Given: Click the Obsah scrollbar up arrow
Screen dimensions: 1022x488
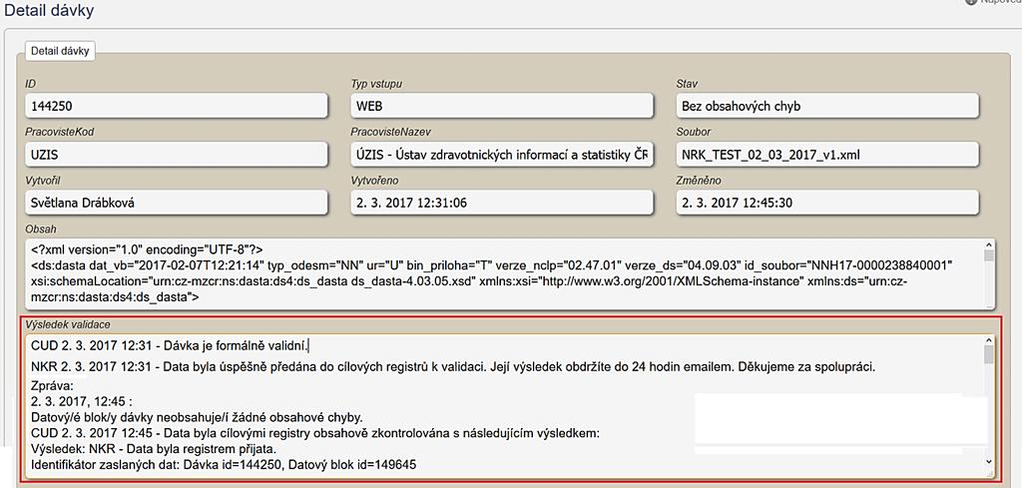Looking at the screenshot, I should (989, 244).
